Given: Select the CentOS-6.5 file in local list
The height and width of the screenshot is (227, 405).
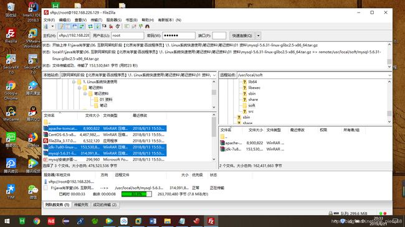Looking at the screenshot, I should [x=105, y=135].
